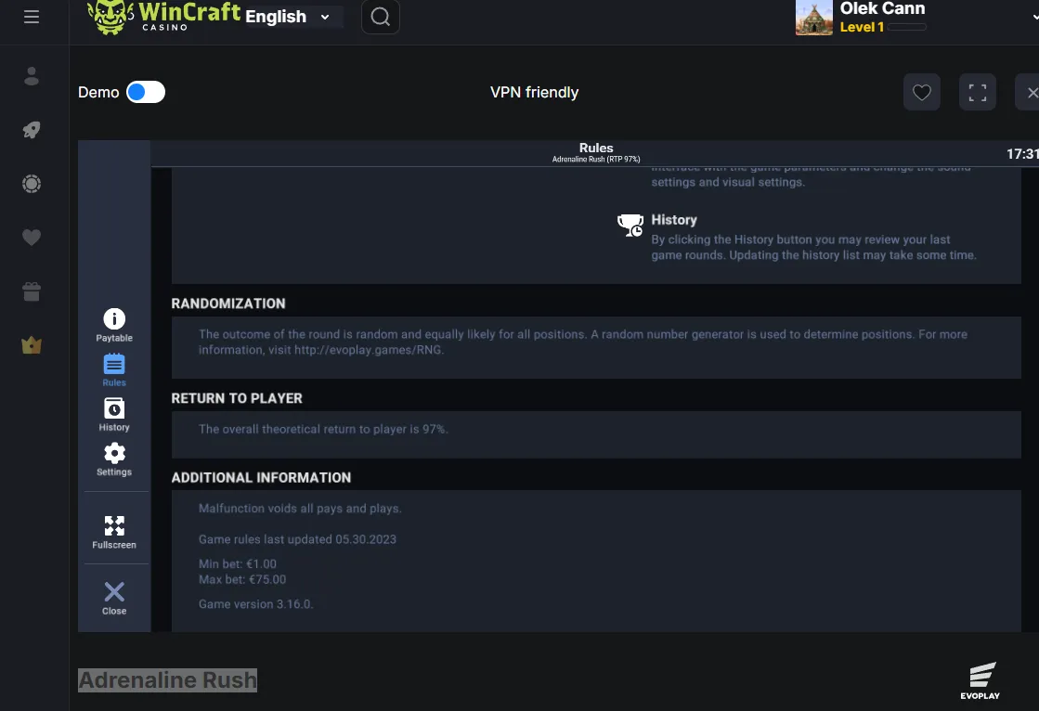Click the Level 1 progress bar

point(906,27)
